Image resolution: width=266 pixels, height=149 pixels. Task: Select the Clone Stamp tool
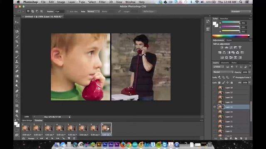(17, 62)
